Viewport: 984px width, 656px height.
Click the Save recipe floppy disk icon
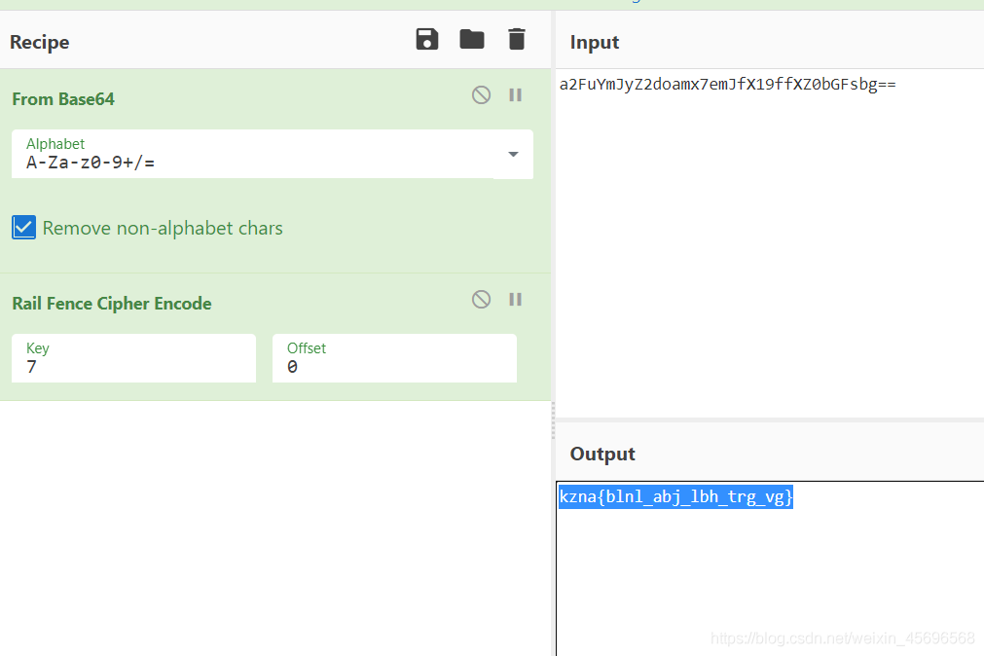[426, 39]
